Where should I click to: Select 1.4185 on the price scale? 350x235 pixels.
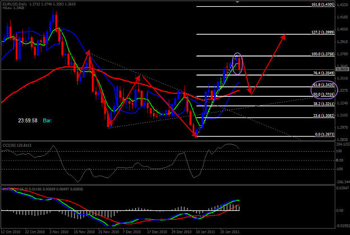click(x=342, y=17)
